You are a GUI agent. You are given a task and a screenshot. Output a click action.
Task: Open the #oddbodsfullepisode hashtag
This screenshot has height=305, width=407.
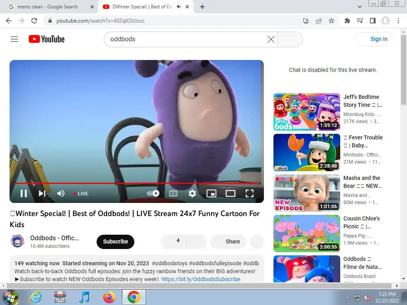click(215, 263)
